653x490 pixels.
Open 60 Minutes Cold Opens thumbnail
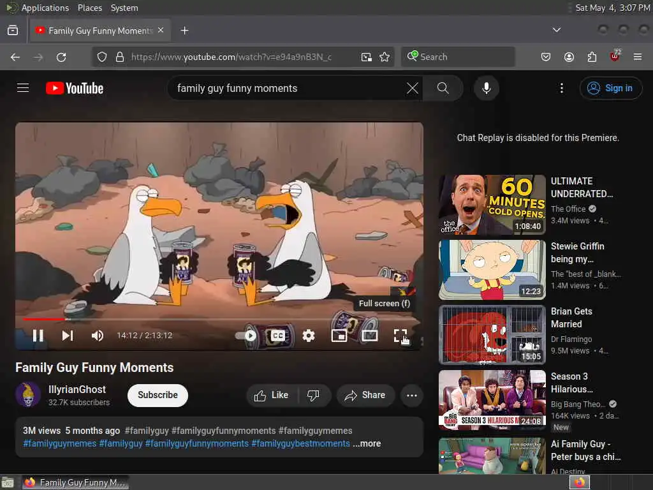(492, 205)
